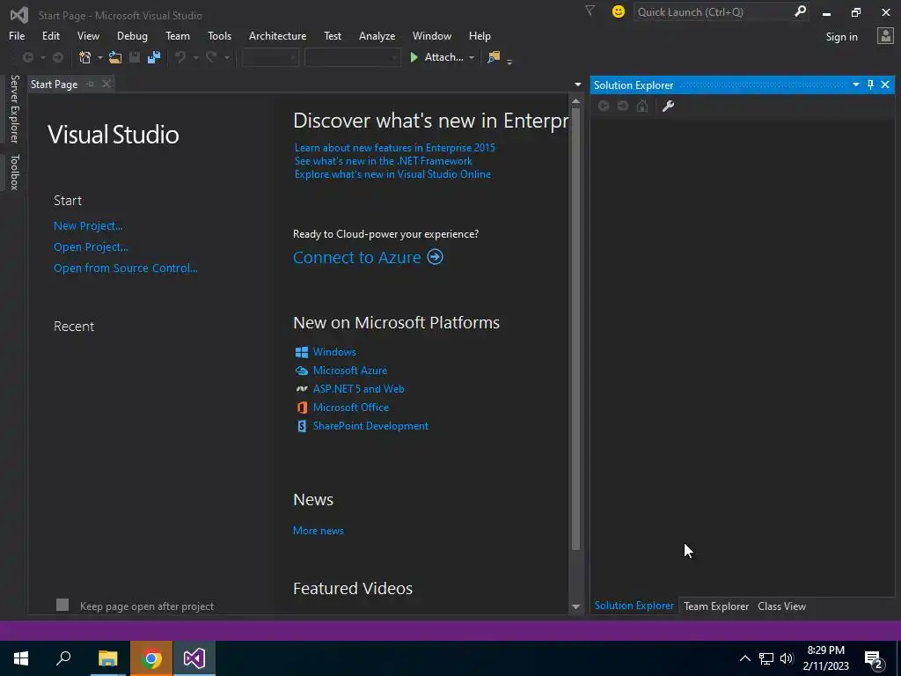Click the Start Page vertical scrollbar thumb

575,329
